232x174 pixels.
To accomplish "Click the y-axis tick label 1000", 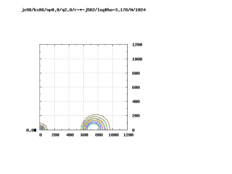I will (x=137, y=59).
